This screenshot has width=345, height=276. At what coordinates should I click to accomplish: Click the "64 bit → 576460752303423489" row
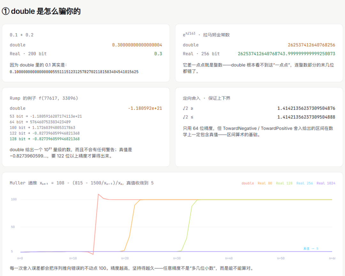pos(40,122)
